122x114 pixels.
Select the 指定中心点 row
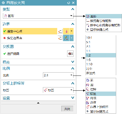30,31
